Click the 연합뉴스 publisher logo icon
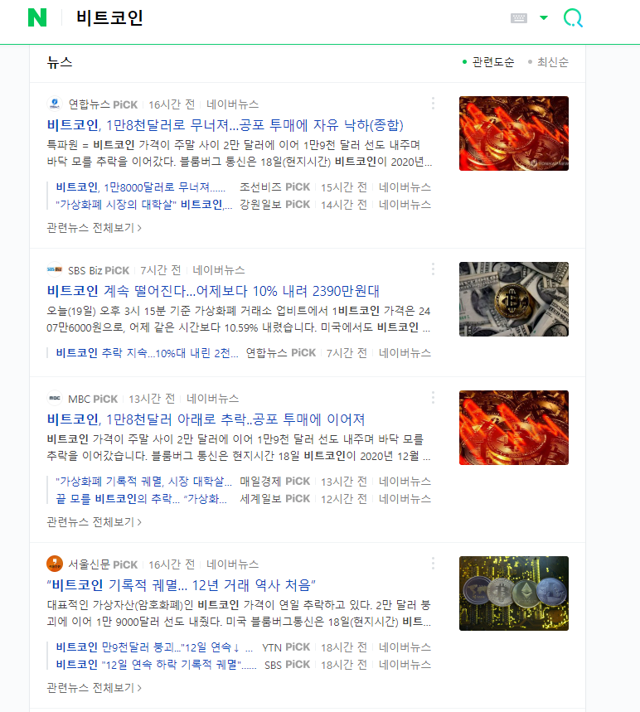The height and width of the screenshot is (712, 640). click(55, 104)
